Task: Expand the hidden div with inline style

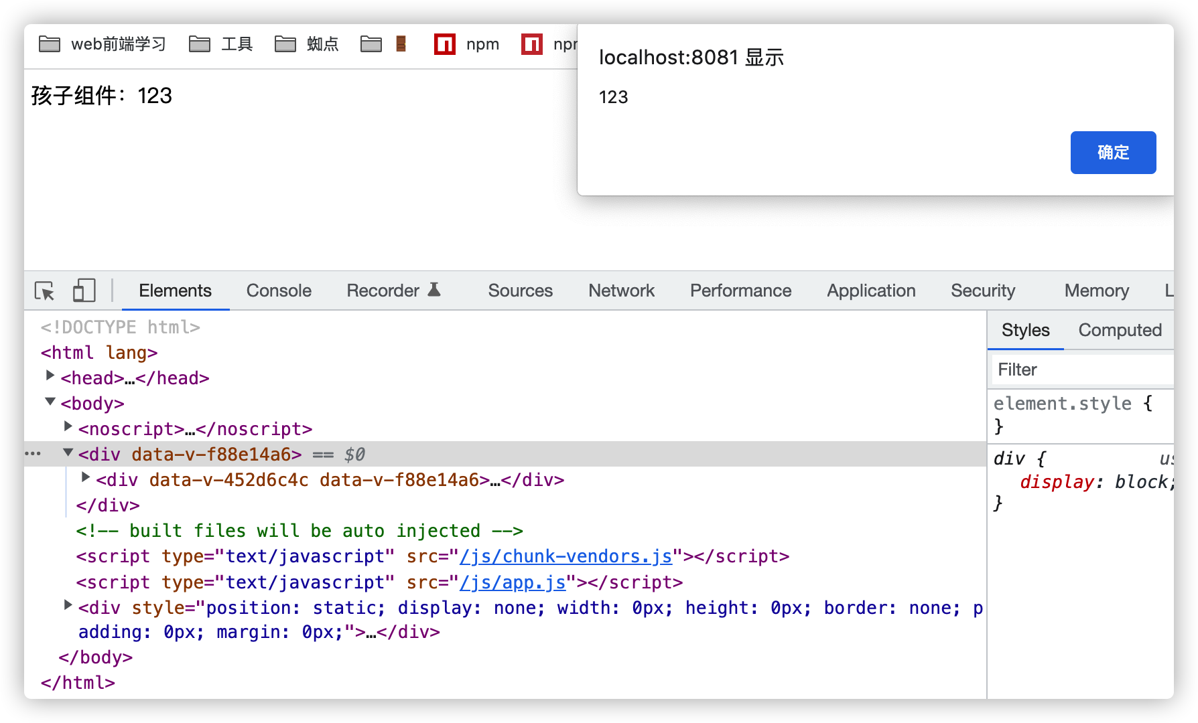Action: [68, 605]
